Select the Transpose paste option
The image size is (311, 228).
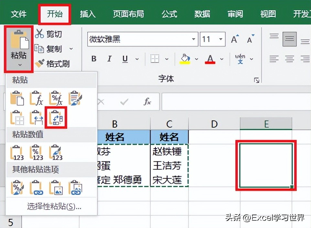56,118
